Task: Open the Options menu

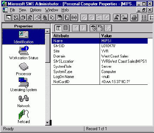Action: click(x=36, y=10)
